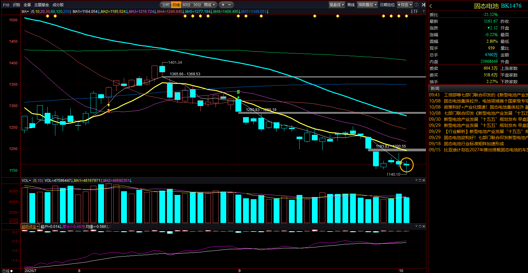This screenshot has height=273, width=528.
Task: Zoom in the chart with plus button
Action: 223,5
